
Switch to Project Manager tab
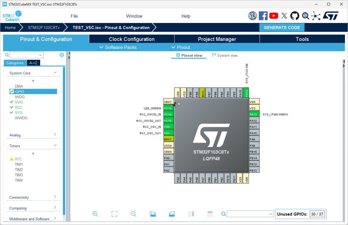217,39
